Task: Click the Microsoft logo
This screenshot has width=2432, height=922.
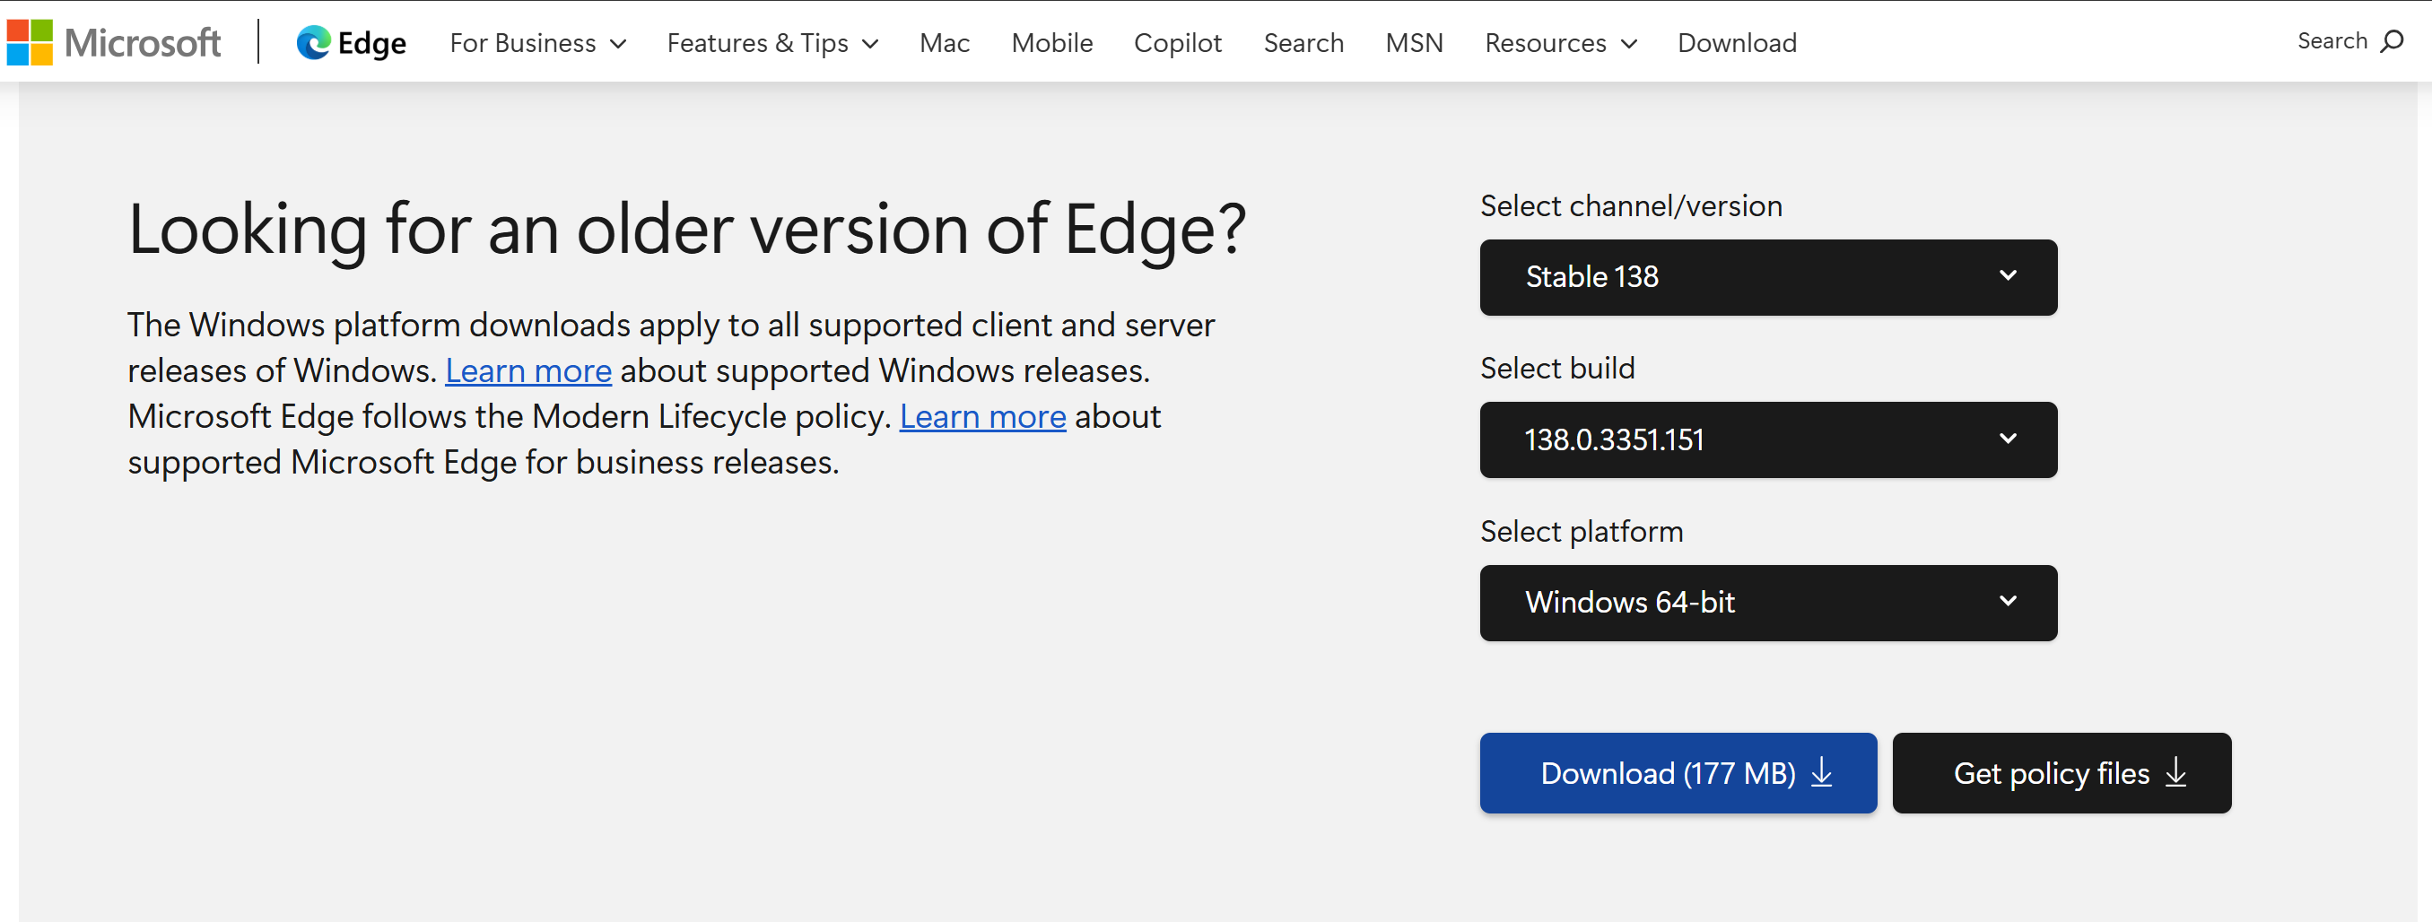Action: 113,42
